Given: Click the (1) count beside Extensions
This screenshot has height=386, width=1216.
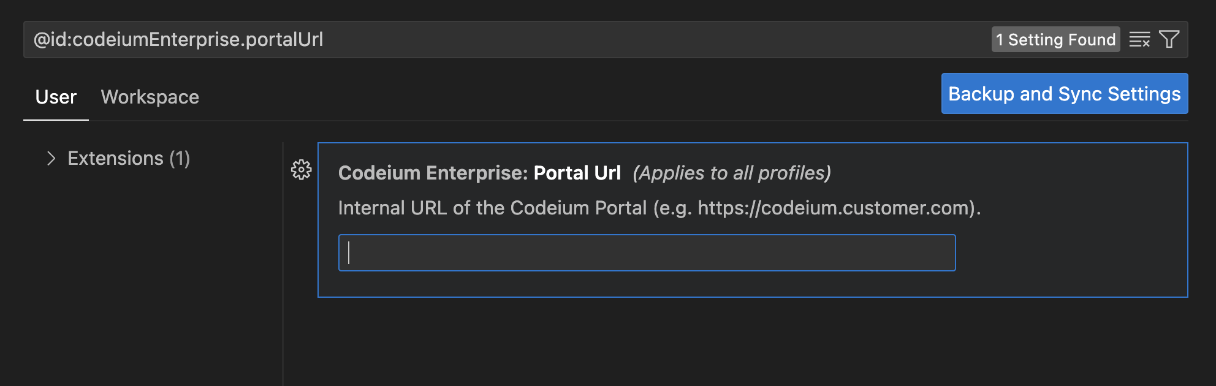Looking at the screenshot, I should tap(180, 159).
